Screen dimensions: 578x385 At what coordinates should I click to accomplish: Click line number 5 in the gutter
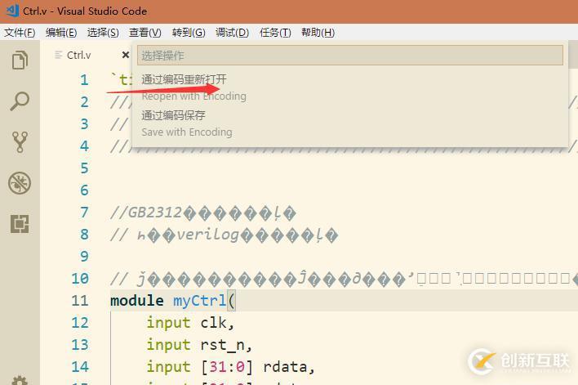coord(84,168)
